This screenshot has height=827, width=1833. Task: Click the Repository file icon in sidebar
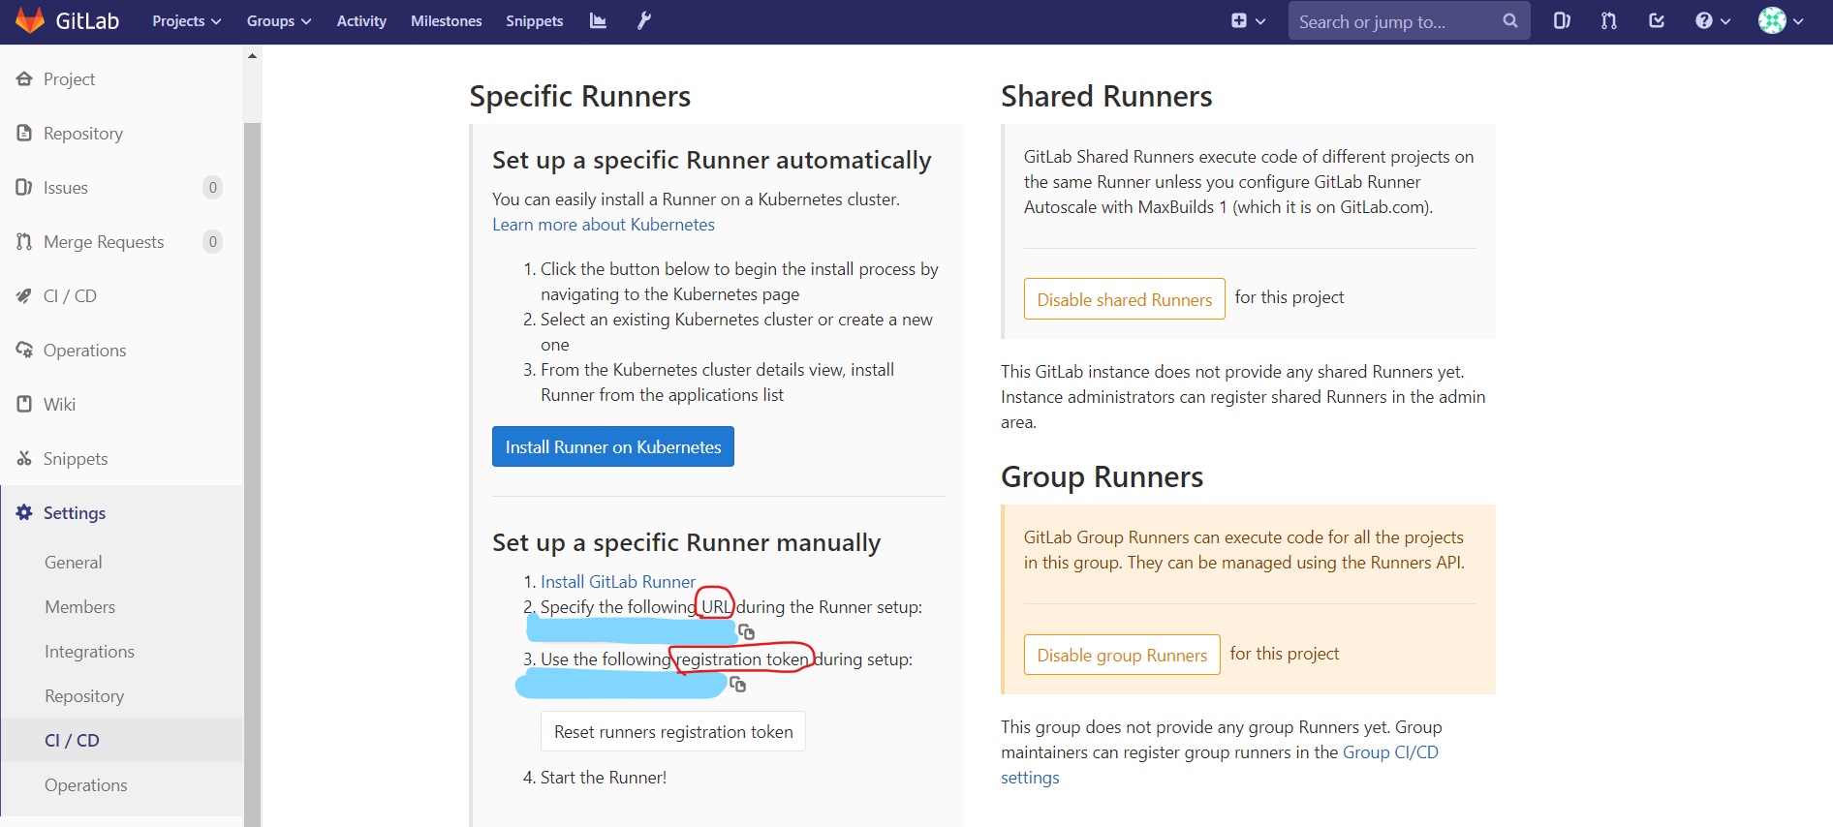(x=24, y=133)
